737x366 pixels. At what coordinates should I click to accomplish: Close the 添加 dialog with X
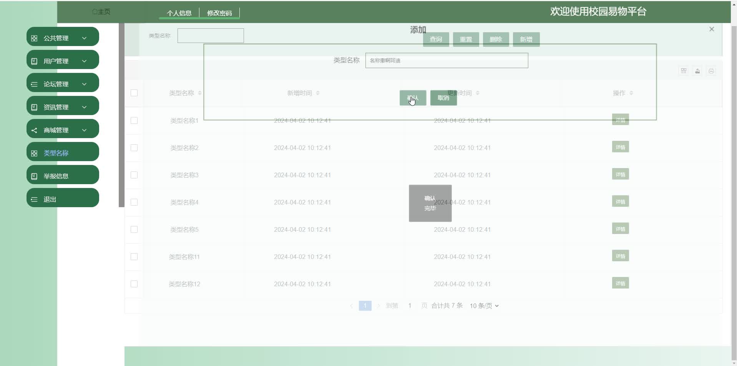pos(712,29)
